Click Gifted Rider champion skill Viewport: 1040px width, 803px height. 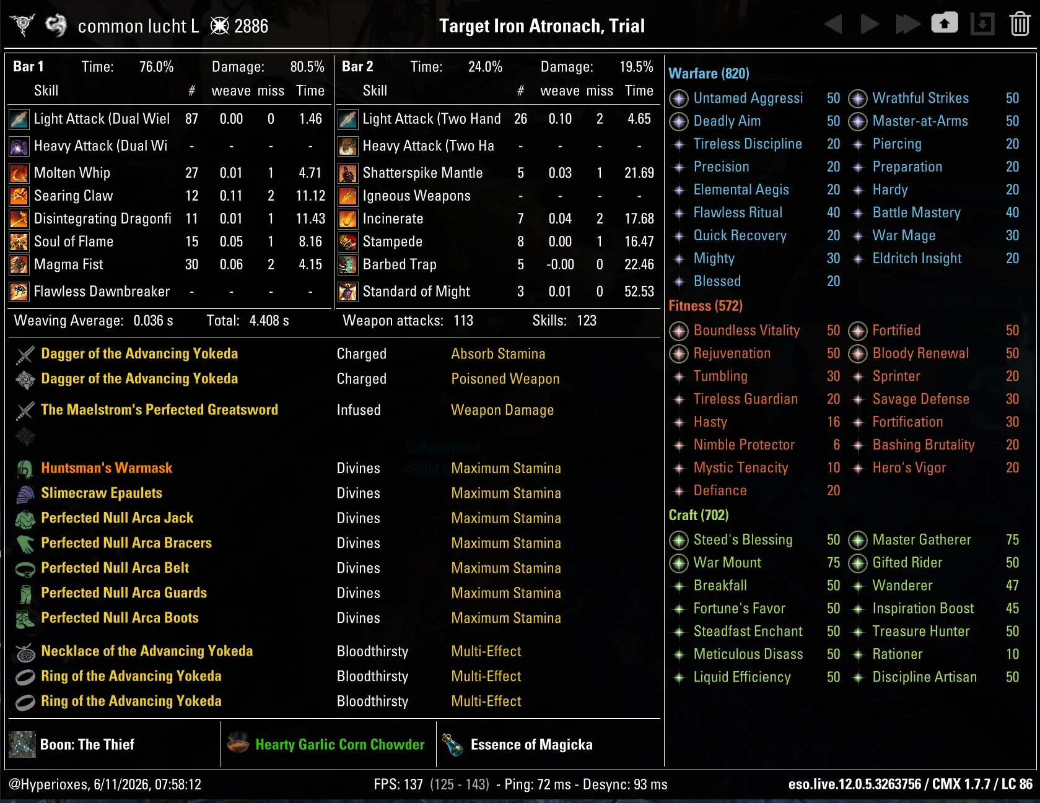[907, 563]
